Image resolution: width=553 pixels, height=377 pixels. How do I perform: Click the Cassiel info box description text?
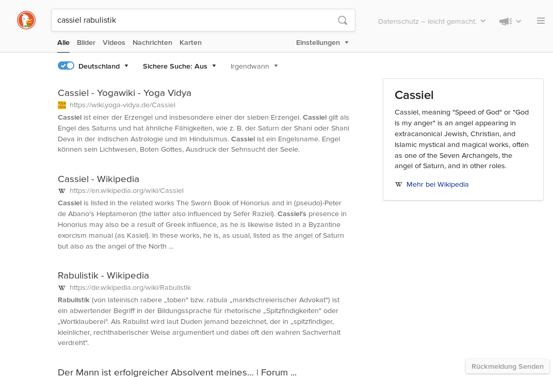tap(462, 139)
